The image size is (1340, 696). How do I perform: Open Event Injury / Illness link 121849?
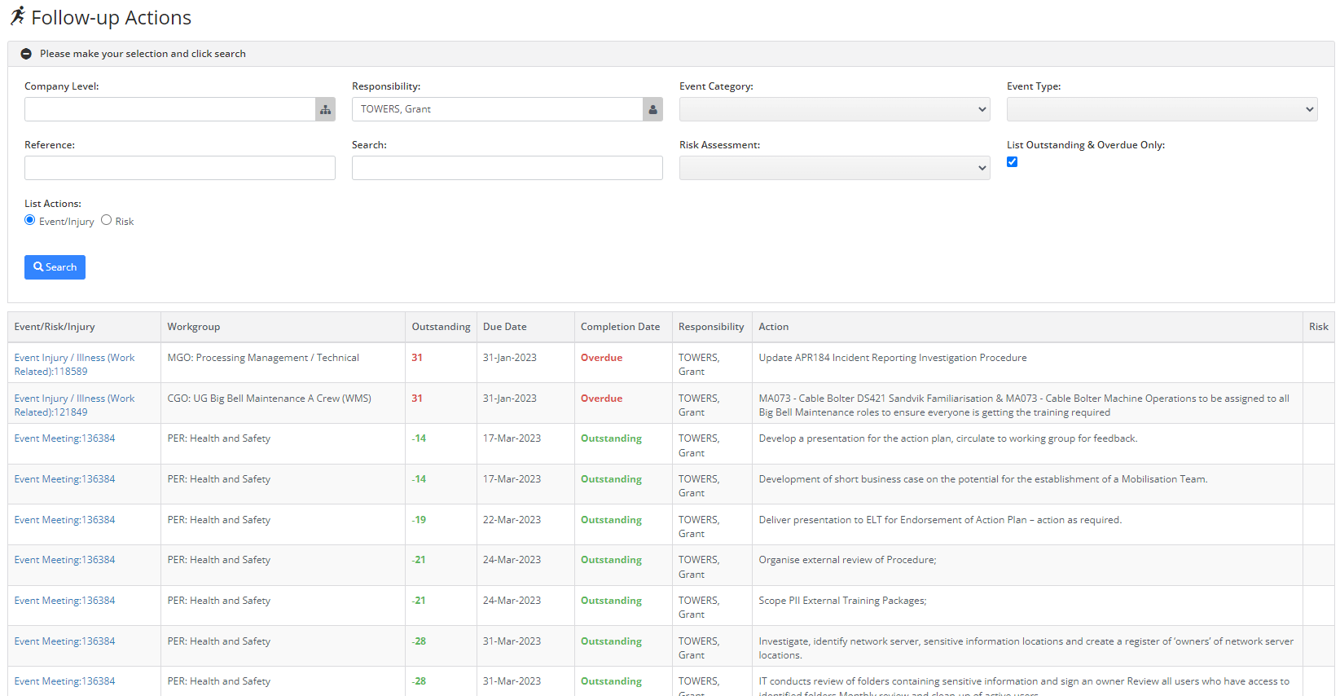pos(74,405)
